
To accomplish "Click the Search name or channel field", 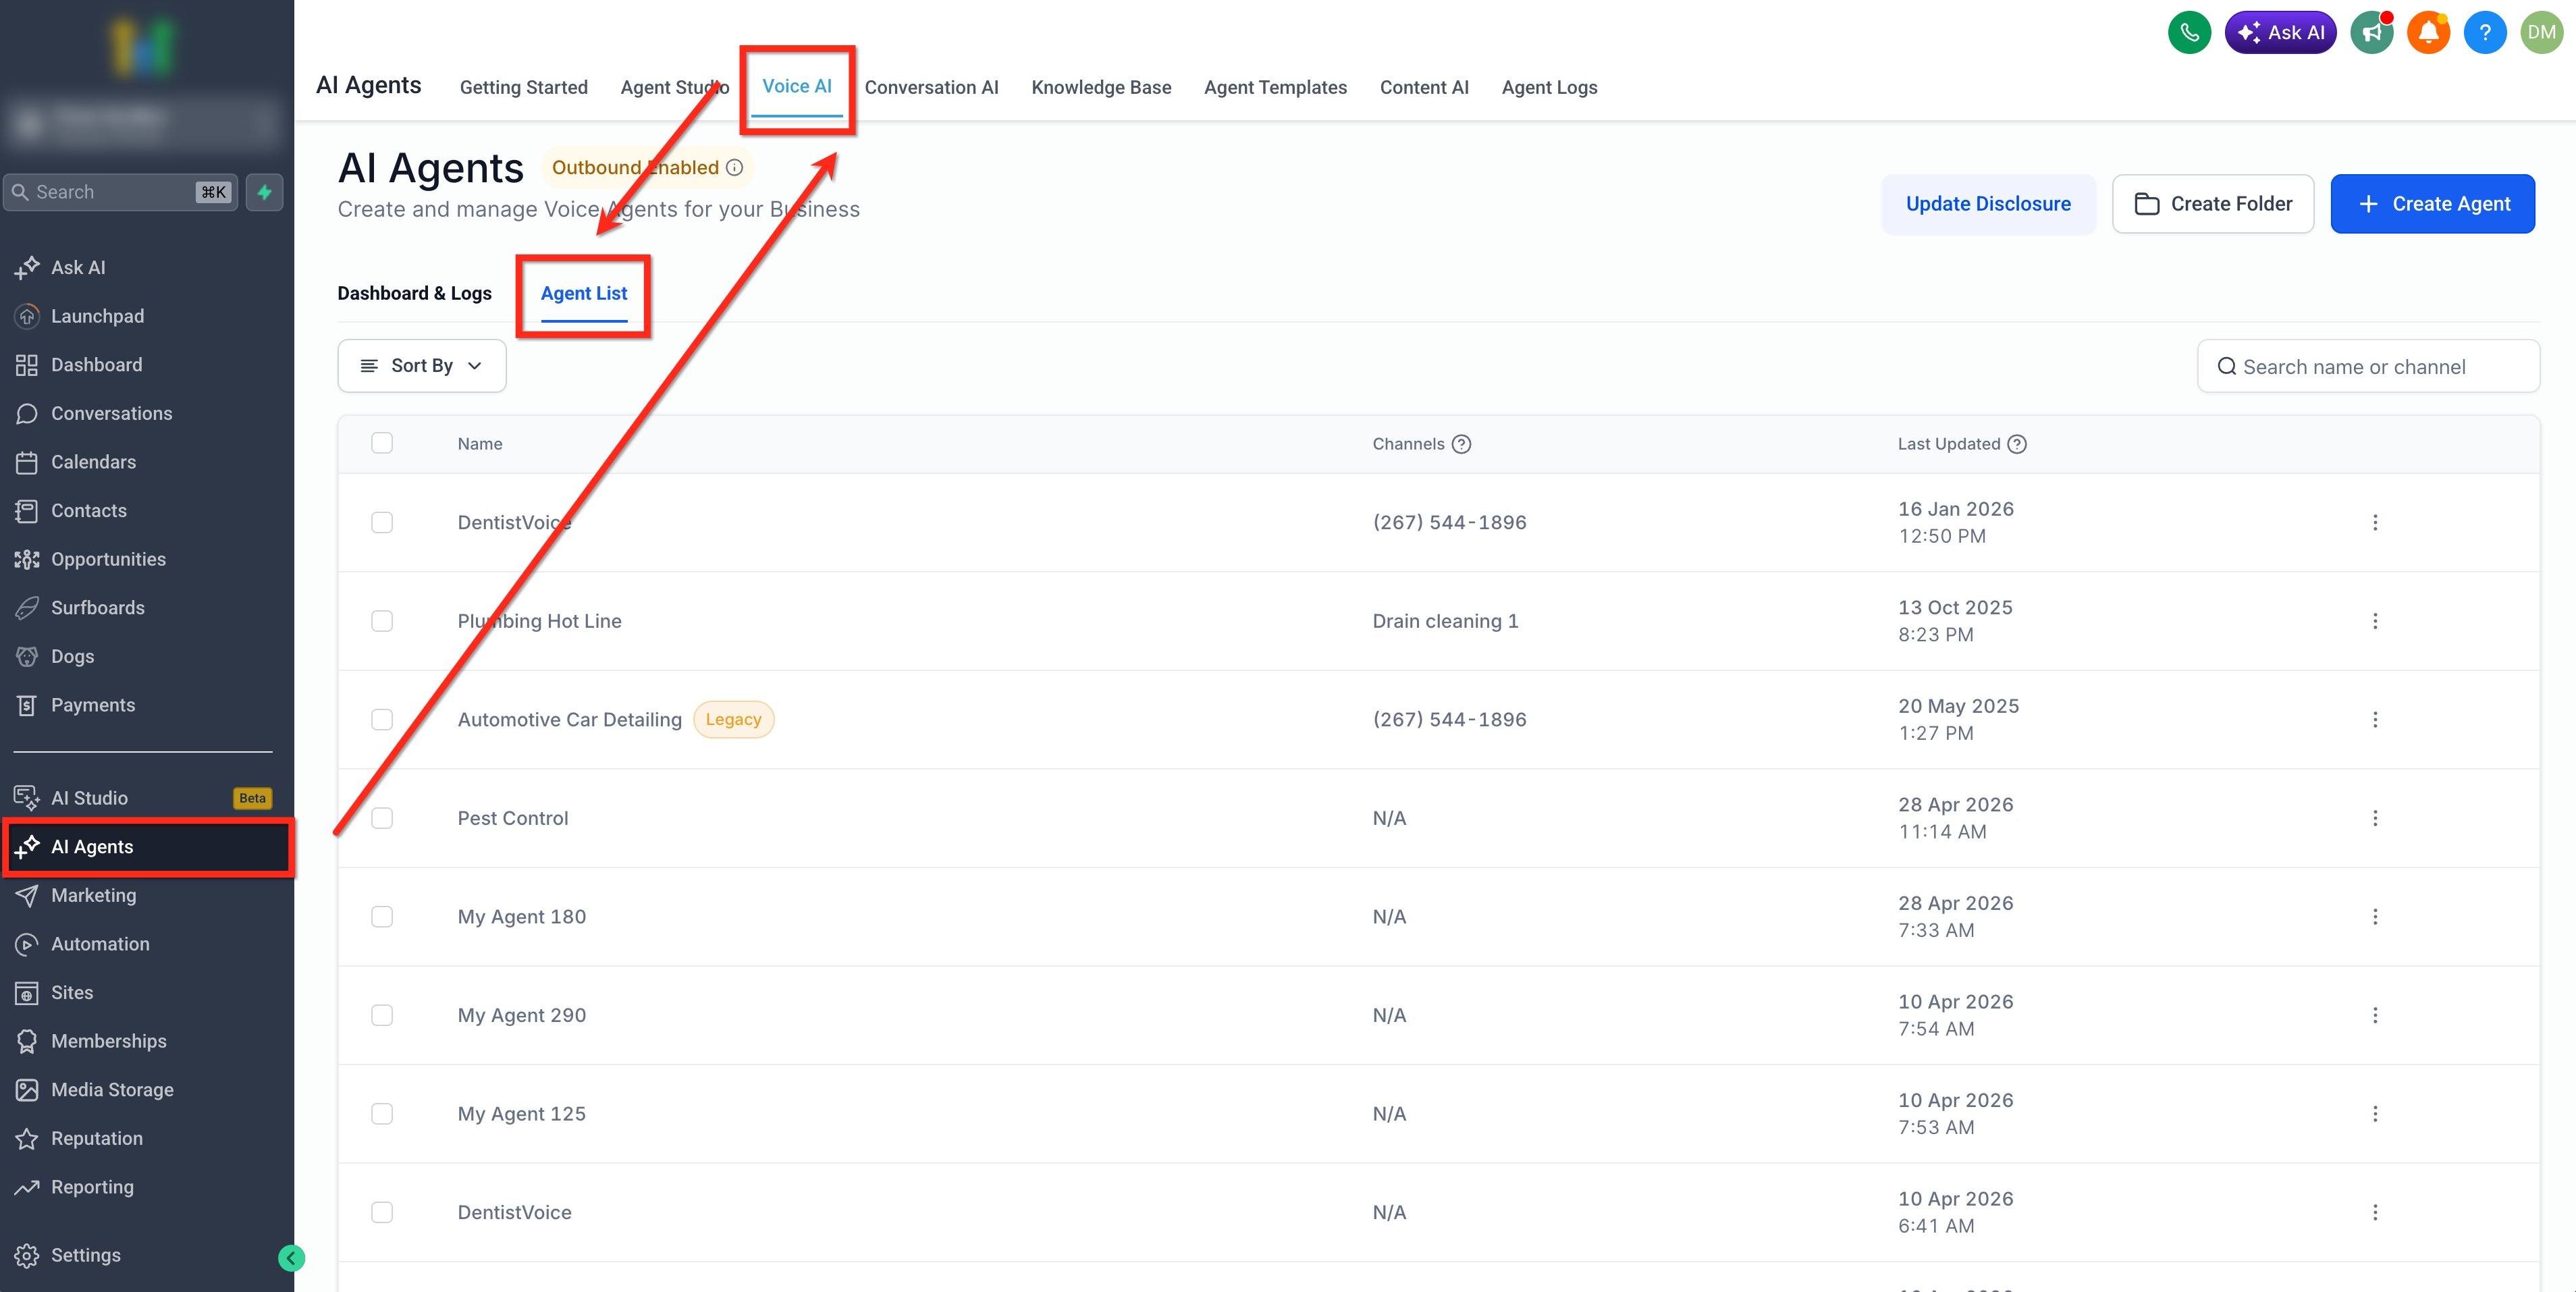I will (x=2368, y=367).
